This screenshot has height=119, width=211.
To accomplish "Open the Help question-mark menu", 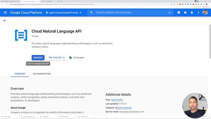I will point(185,13).
